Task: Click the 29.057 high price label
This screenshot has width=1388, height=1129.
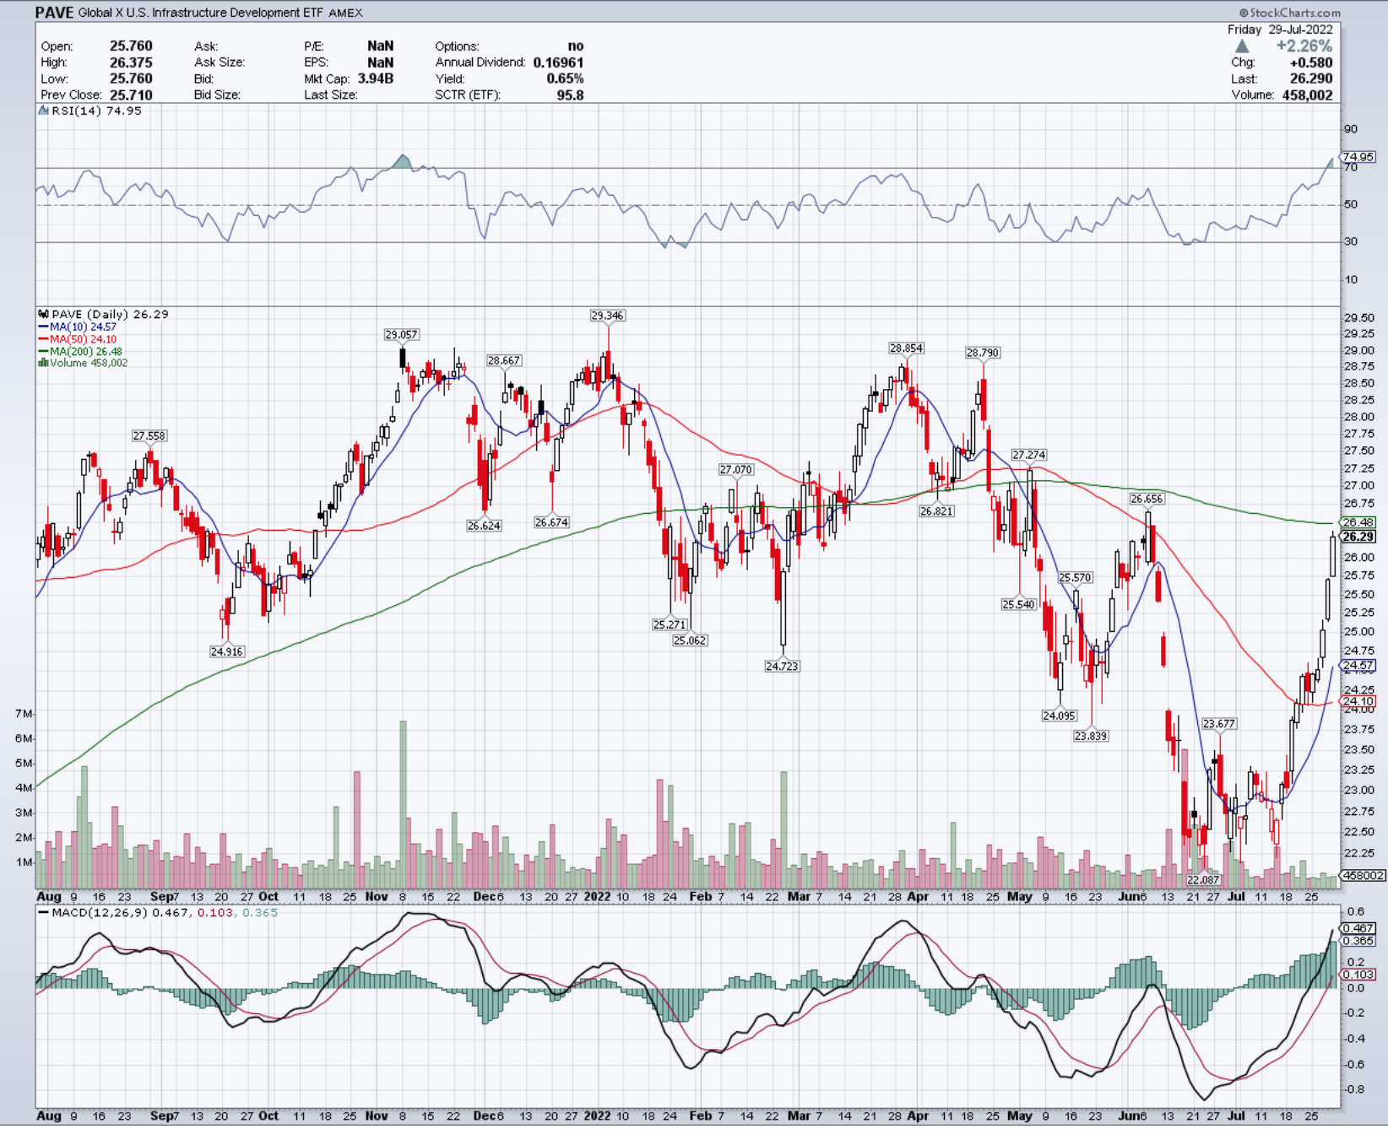Action: point(401,334)
